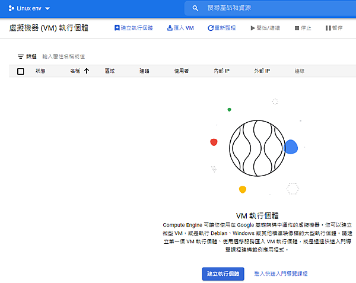Focus the 輸入屬性名稱或值 filter field
The width and height of the screenshot is (356, 283).
coord(63,56)
